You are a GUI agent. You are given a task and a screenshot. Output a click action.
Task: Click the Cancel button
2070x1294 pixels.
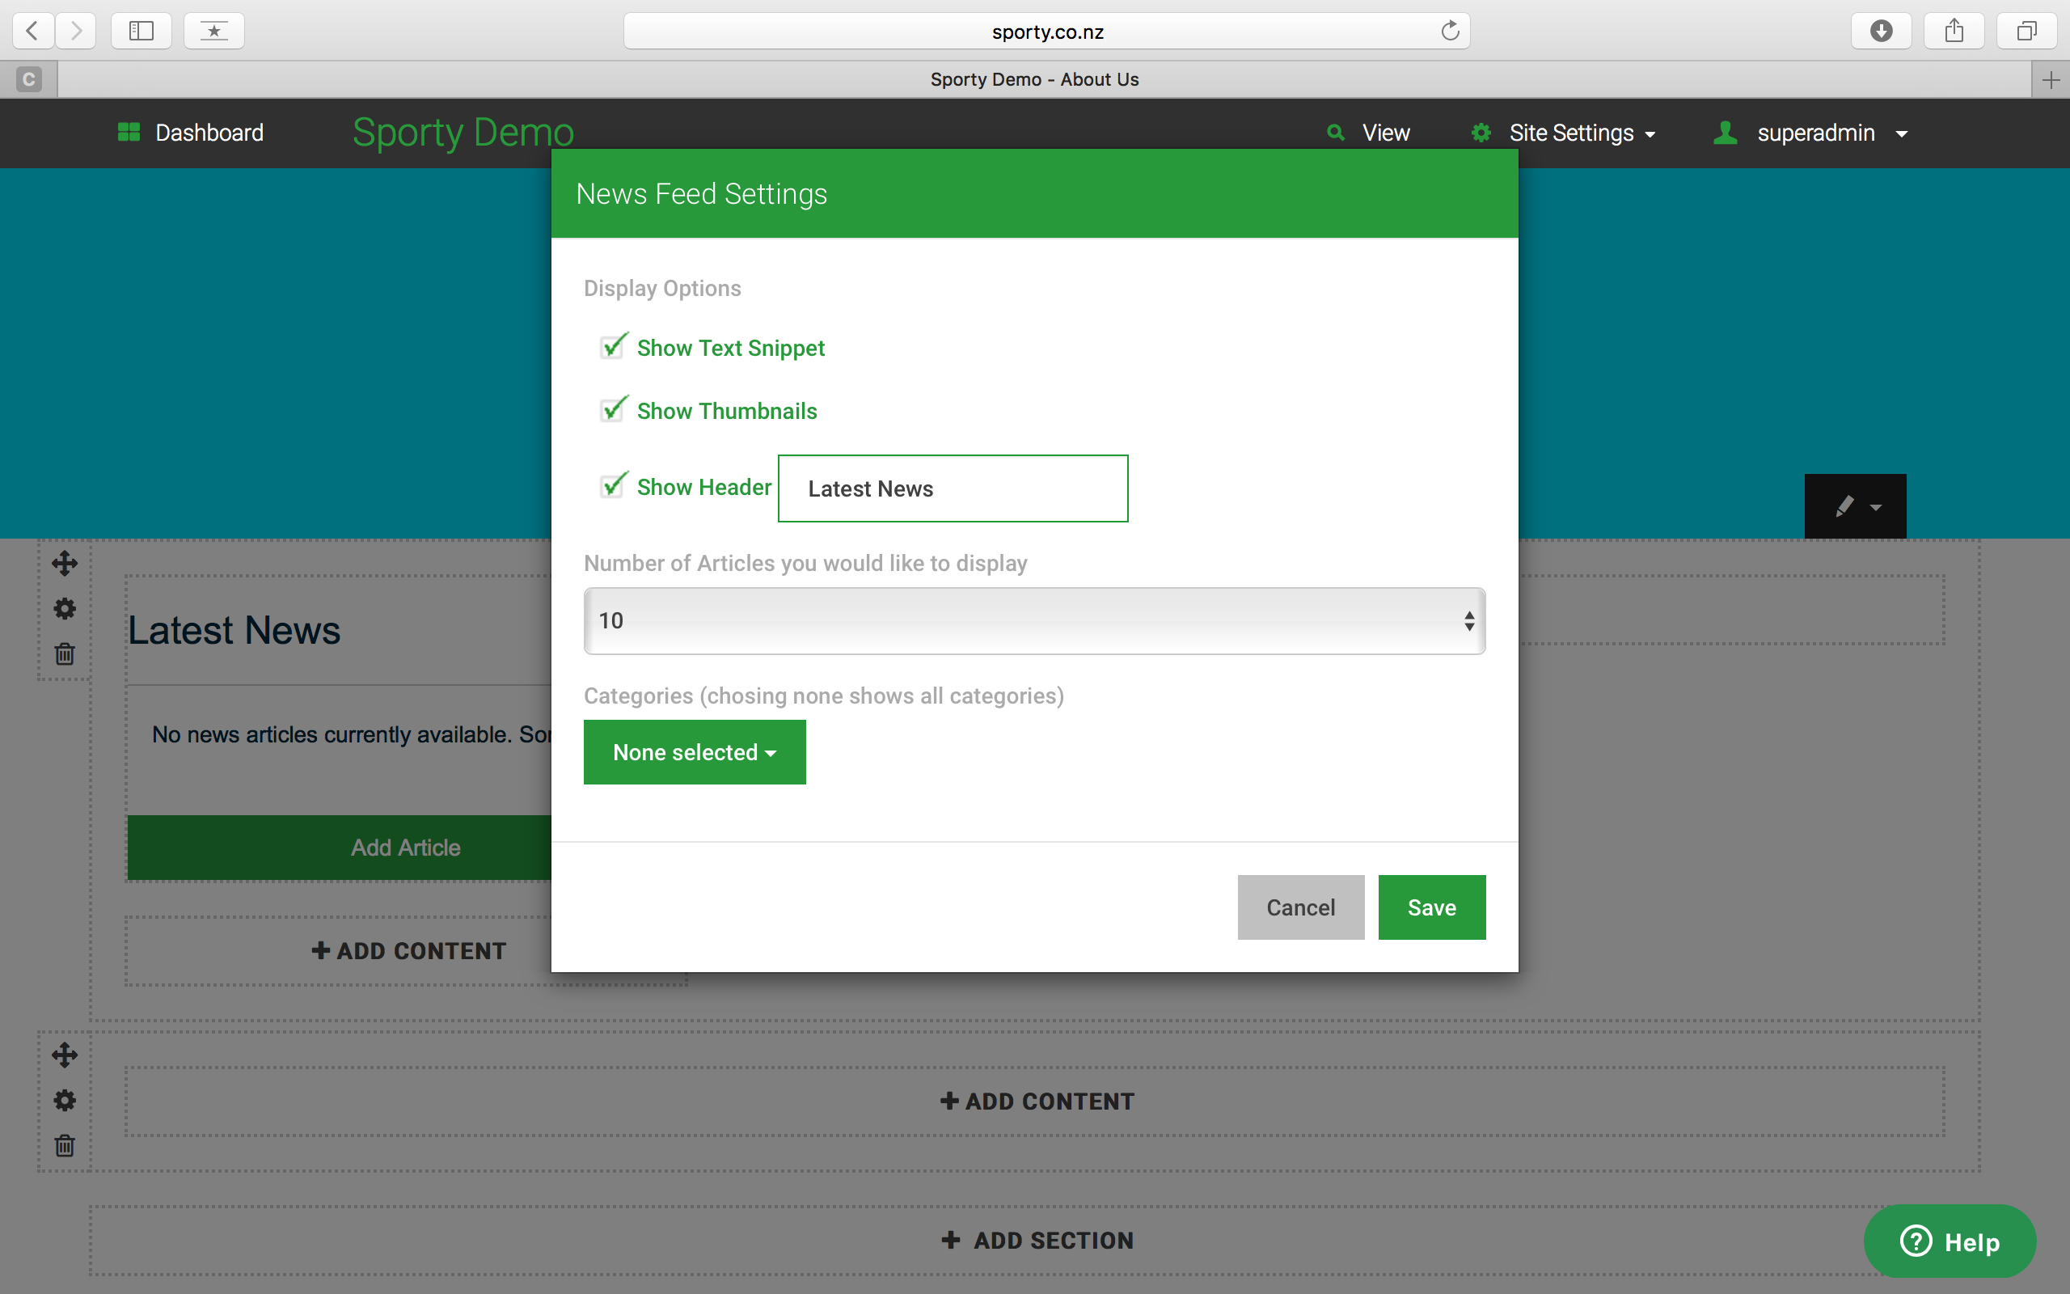[x=1300, y=907]
